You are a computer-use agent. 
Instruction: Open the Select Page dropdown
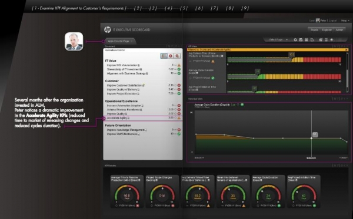278,40
